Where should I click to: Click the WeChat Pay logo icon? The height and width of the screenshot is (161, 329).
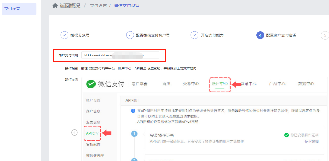tap(91, 84)
